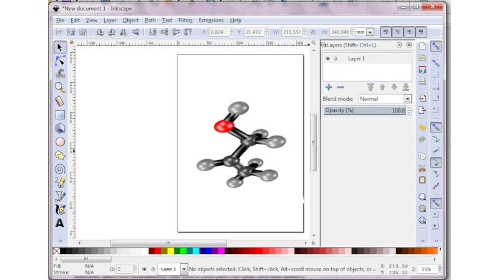Click Rotate 90 degrees clockwise icon
Screen dimensions: 499x280
(112, 32)
